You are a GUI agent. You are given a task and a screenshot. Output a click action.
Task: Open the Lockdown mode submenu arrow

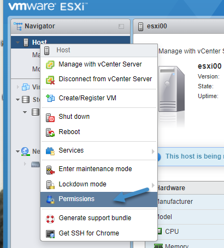pos(153,185)
